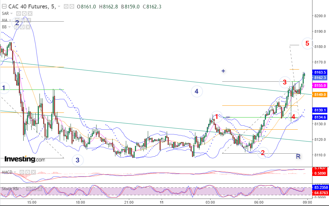Screen dimensions: 329x206
Task: Remove the BB indicator
Action: tap(28, 27)
